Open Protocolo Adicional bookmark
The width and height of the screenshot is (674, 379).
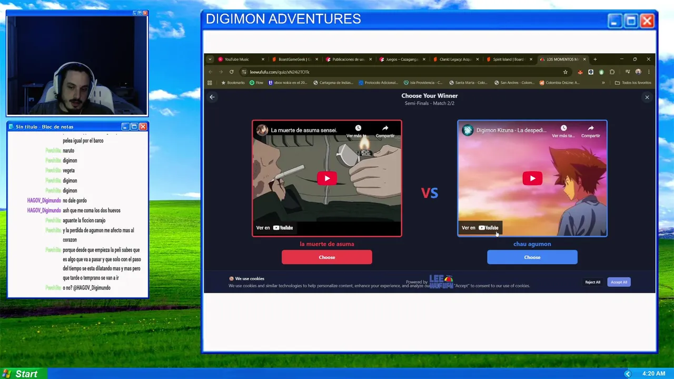point(379,83)
